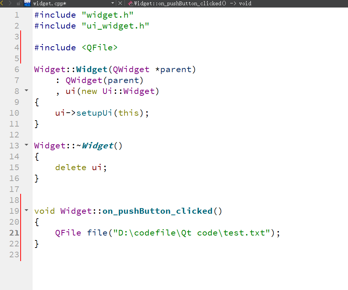Open the symbol list for Widget::on_pushButton_clicked()

pos(193,3)
